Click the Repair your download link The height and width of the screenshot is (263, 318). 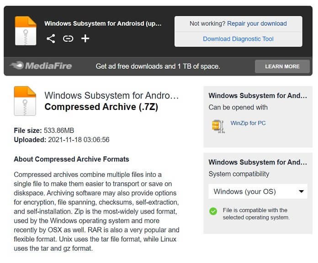pos(257,23)
